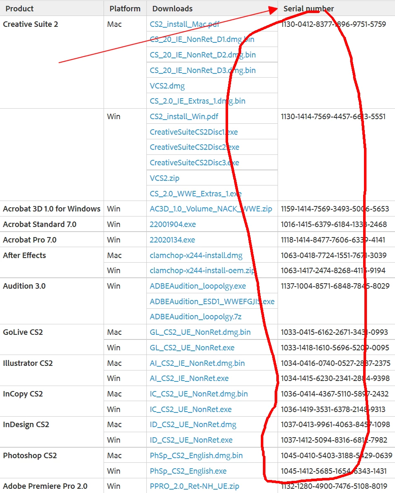The image size is (395, 493).
Task: Click the Creative Suite 2 Win serial number
Action: tap(333, 117)
